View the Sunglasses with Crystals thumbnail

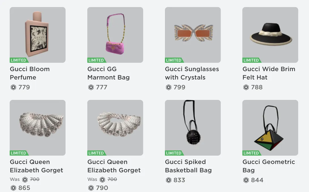193,34
